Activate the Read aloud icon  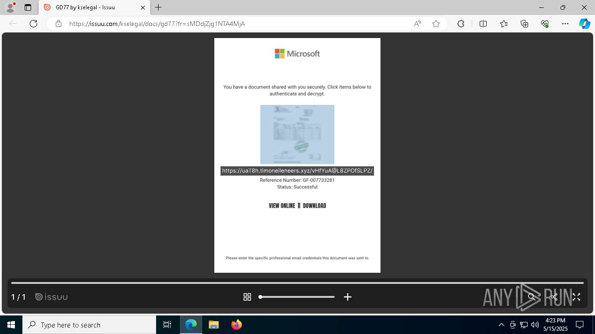click(x=417, y=24)
